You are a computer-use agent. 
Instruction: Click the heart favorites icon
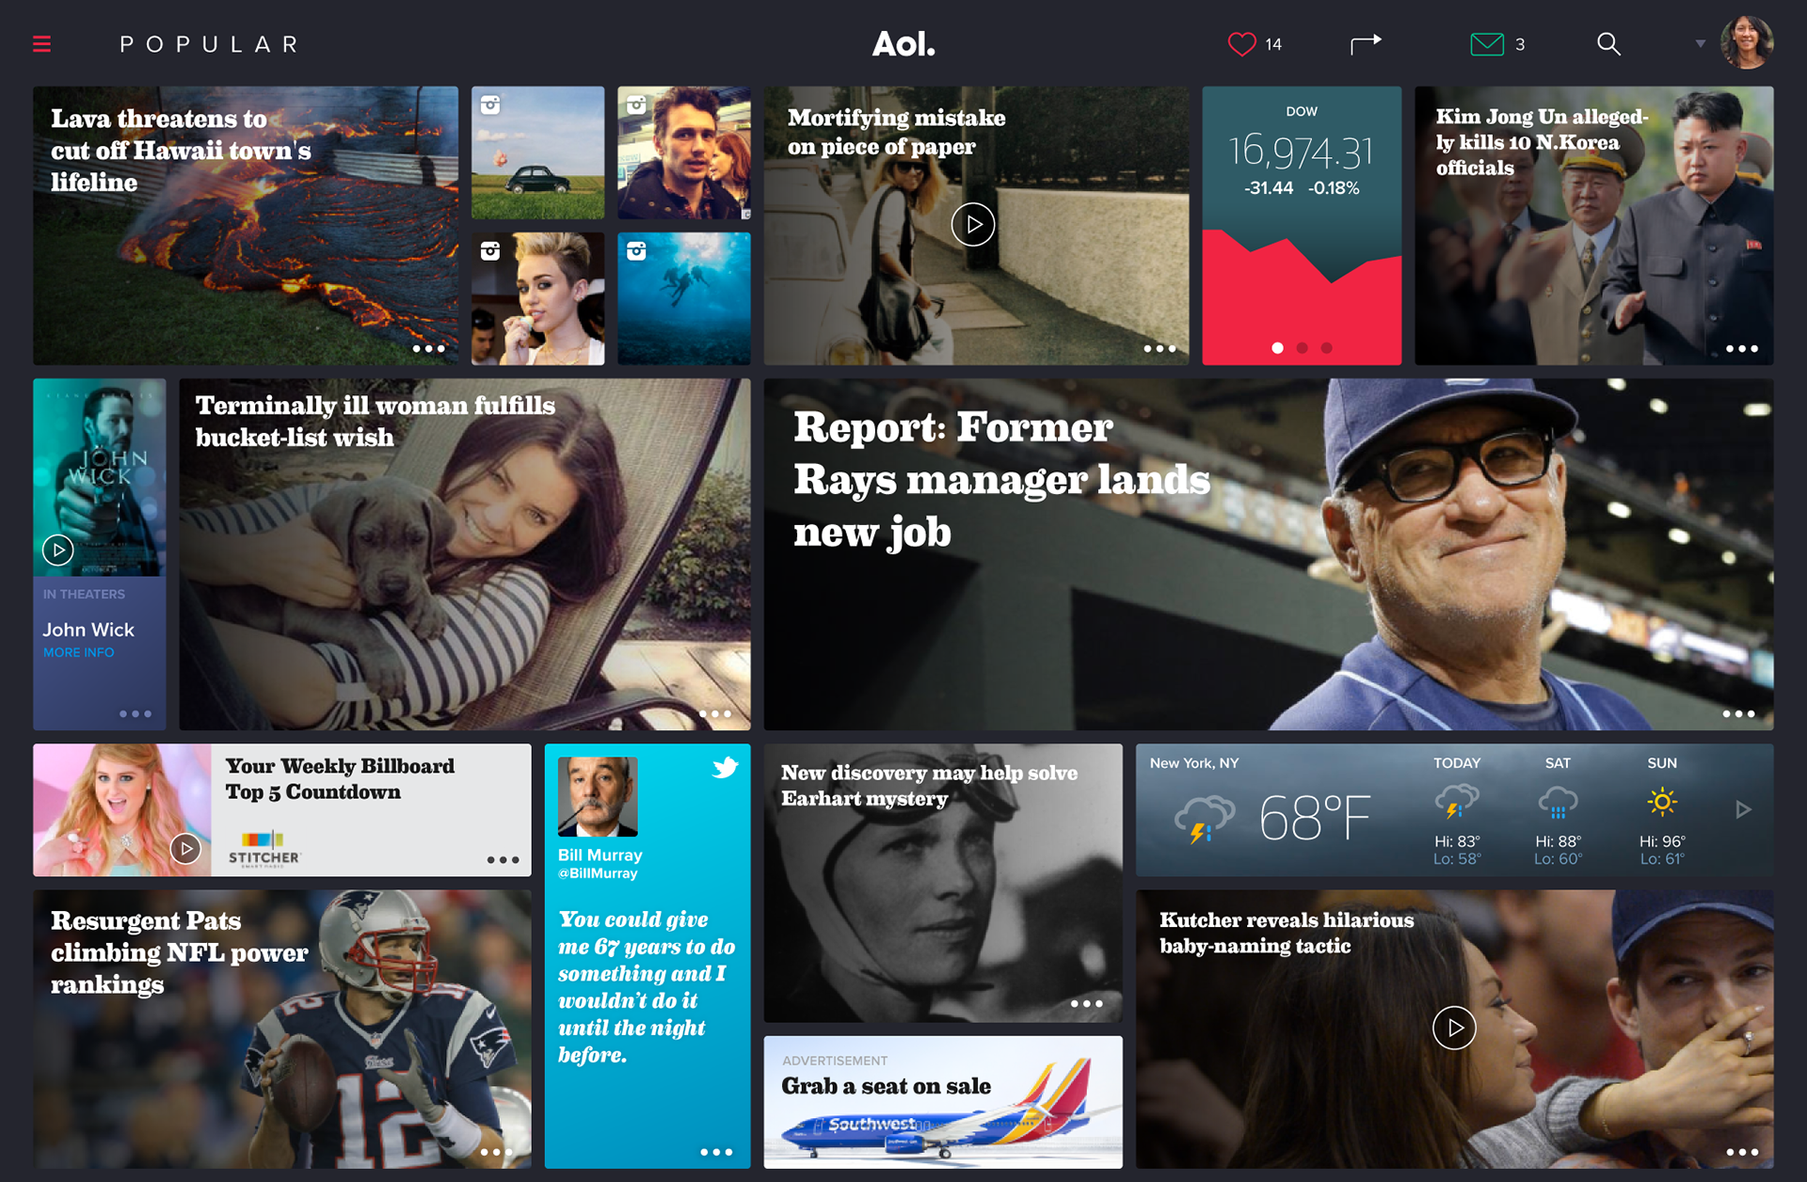[x=1241, y=44]
